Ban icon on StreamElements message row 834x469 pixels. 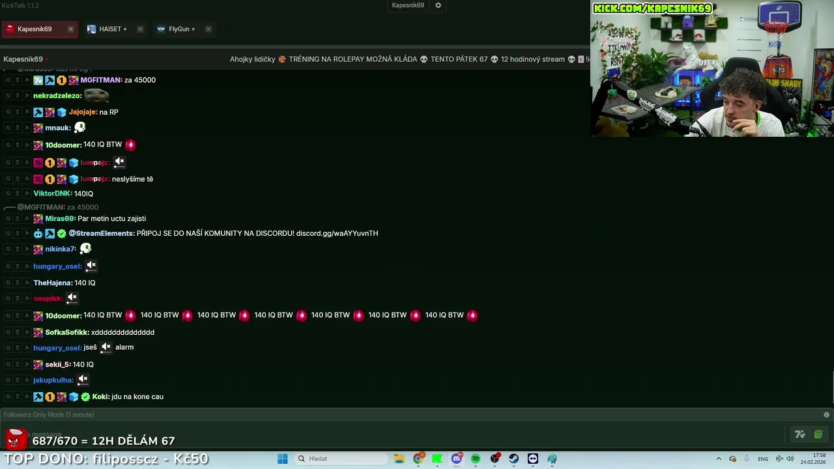coord(8,233)
